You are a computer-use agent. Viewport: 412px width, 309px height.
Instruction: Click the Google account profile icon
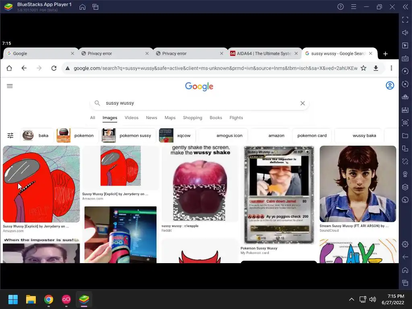(x=390, y=85)
